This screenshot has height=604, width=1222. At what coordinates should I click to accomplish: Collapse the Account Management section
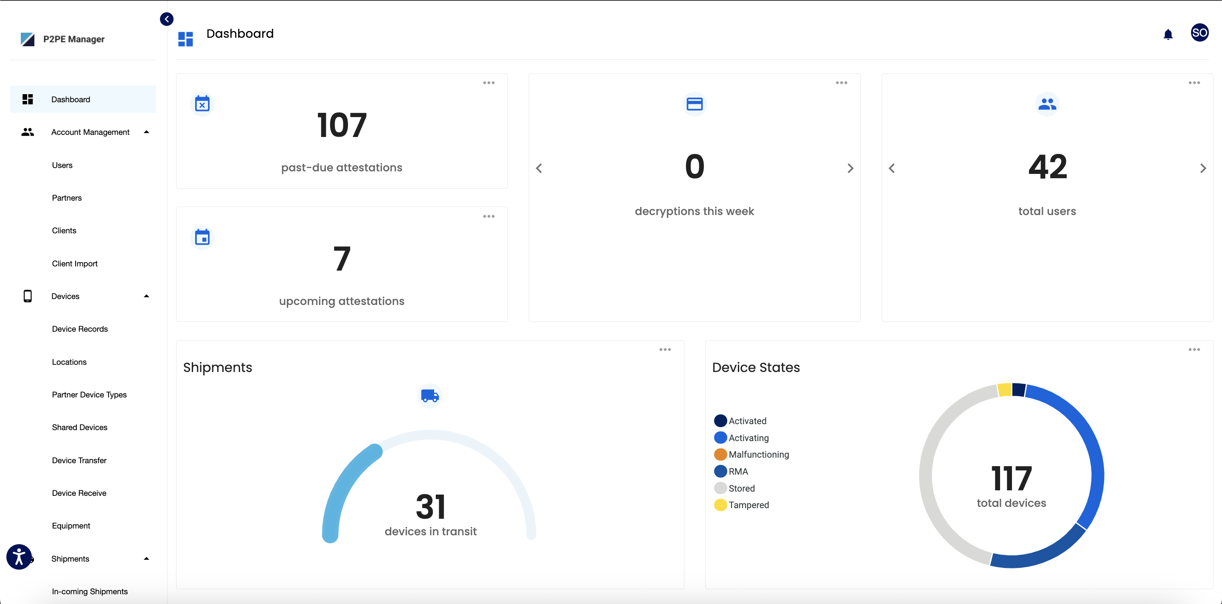pos(146,132)
